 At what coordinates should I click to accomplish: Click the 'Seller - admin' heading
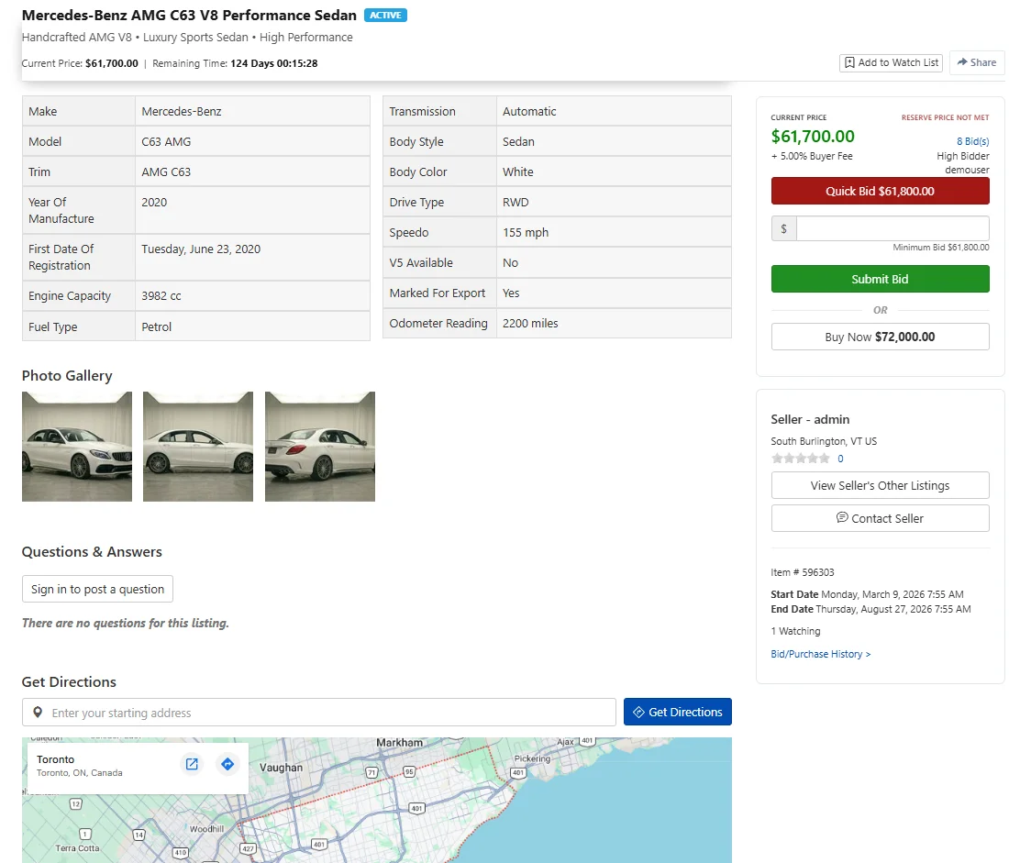coord(810,419)
